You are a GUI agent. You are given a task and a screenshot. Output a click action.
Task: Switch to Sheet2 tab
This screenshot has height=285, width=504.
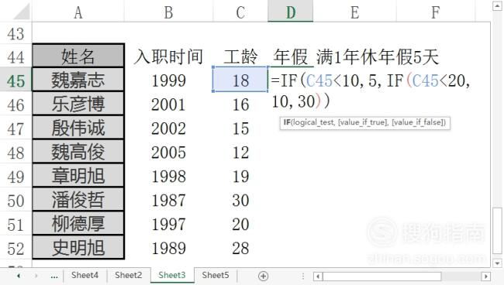128,276
